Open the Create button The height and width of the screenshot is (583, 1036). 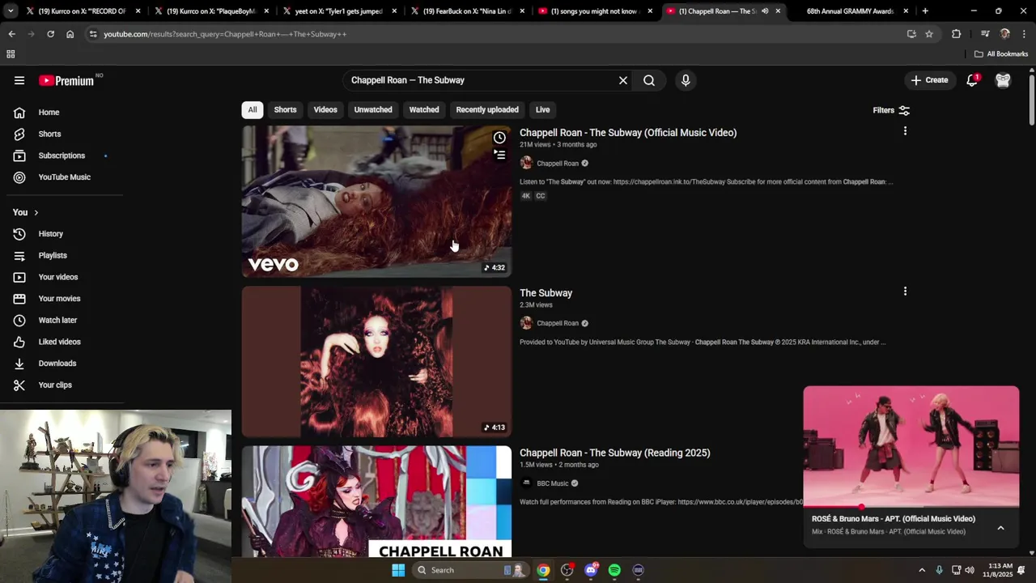pyautogui.click(x=929, y=80)
